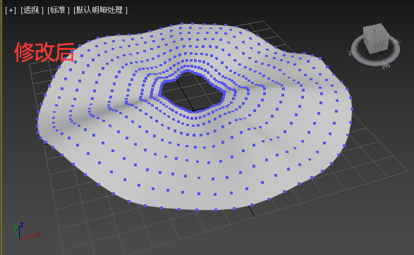The width and height of the screenshot is (414, 255).
Task: Click 西 on the ViewCube compass
Action: (352, 53)
